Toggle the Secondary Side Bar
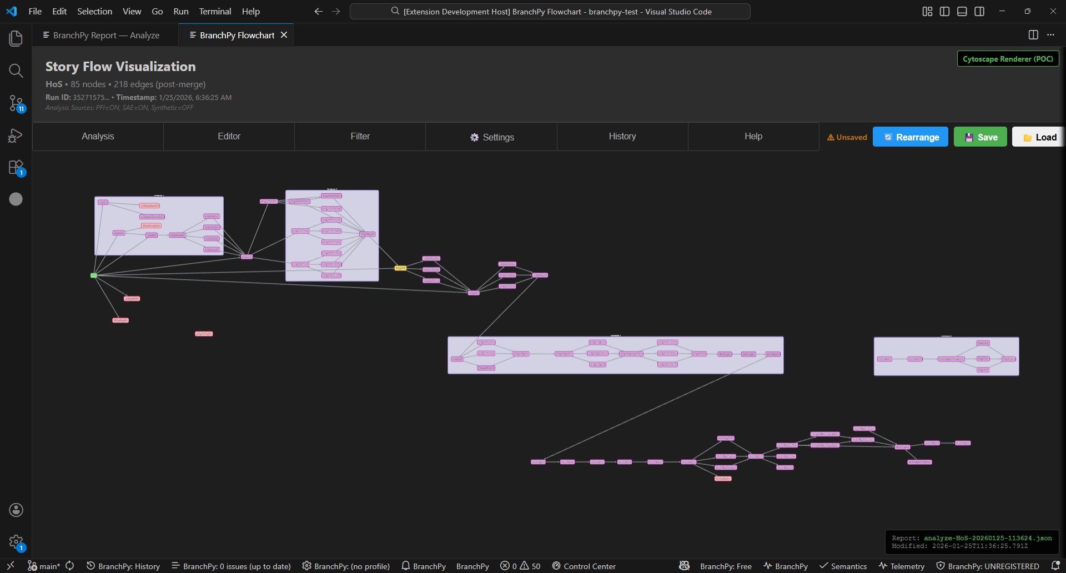Viewport: 1066px width, 573px height. (x=980, y=11)
